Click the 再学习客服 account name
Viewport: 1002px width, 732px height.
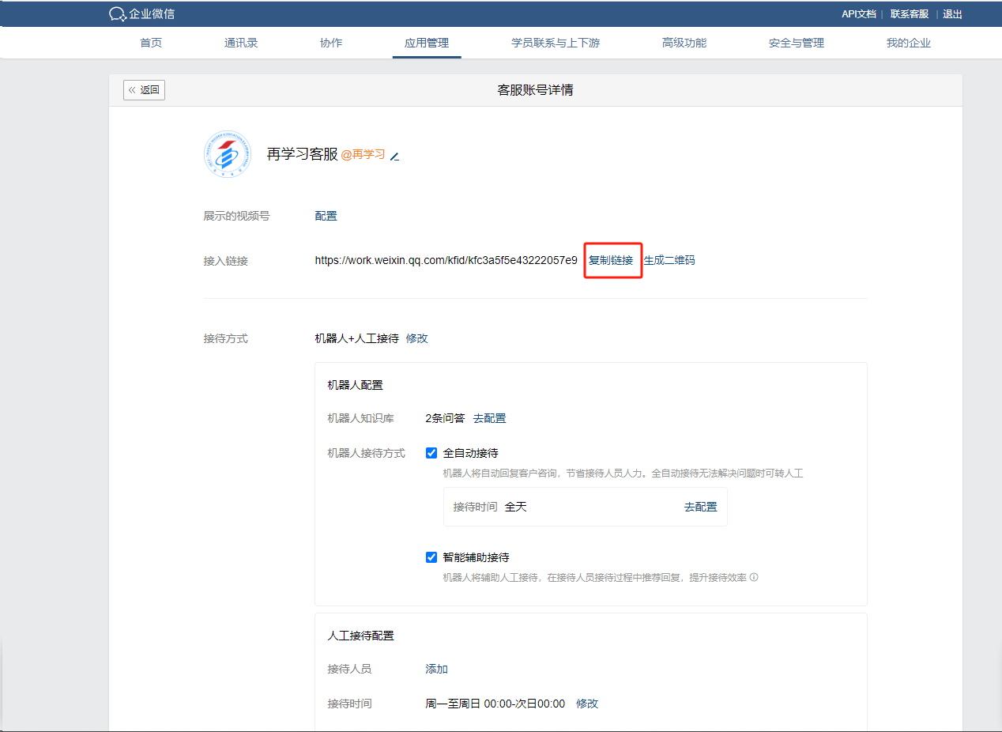click(x=302, y=154)
